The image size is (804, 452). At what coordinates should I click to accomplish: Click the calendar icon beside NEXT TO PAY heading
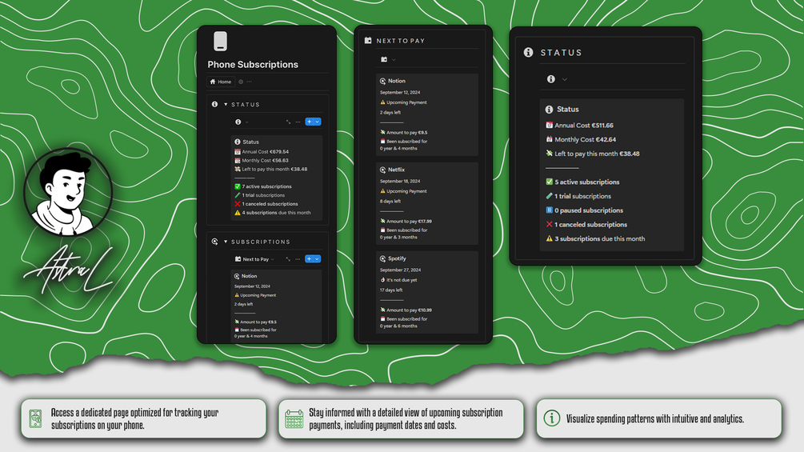pos(368,40)
